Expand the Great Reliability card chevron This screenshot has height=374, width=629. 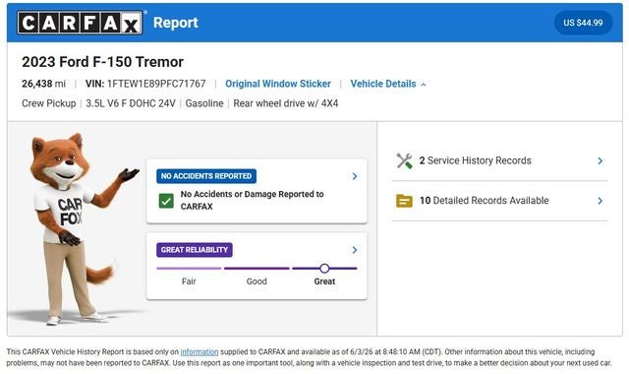[355, 250]
